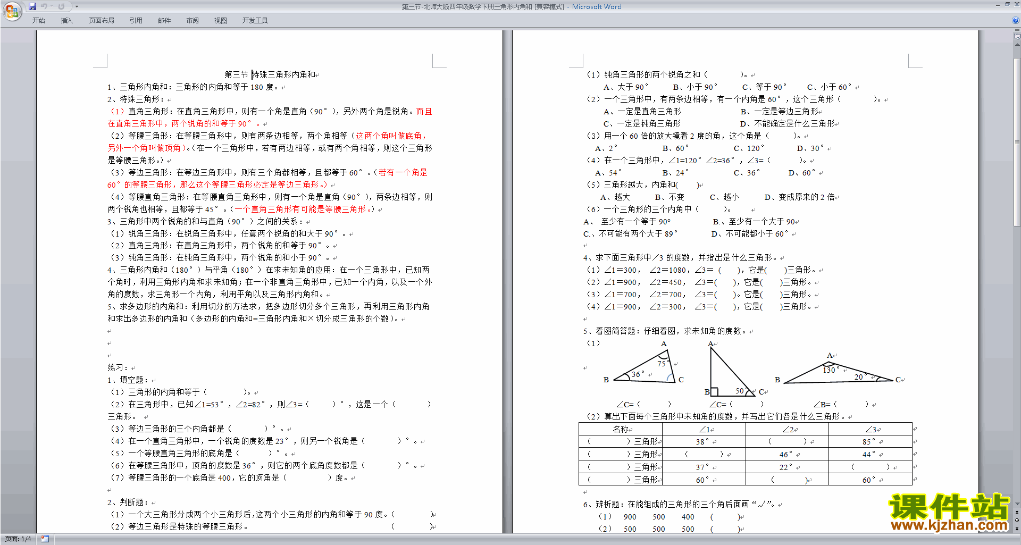The height and width of the screenshot is (545, 1021).
Task: Click the table cell containing 38°
Action: click(704, 441)
